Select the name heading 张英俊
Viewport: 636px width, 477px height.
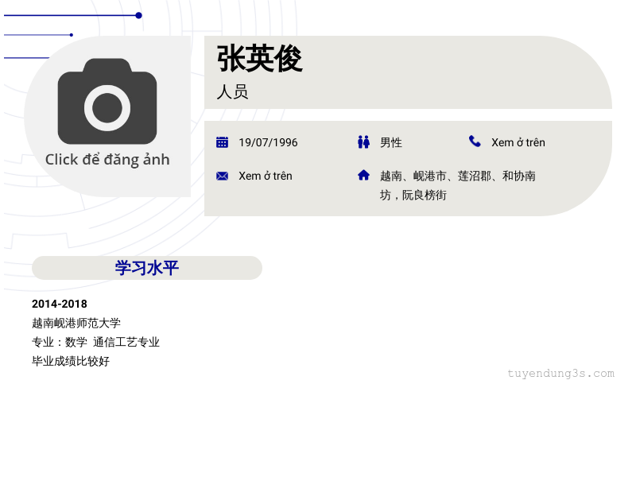(260, 58)
